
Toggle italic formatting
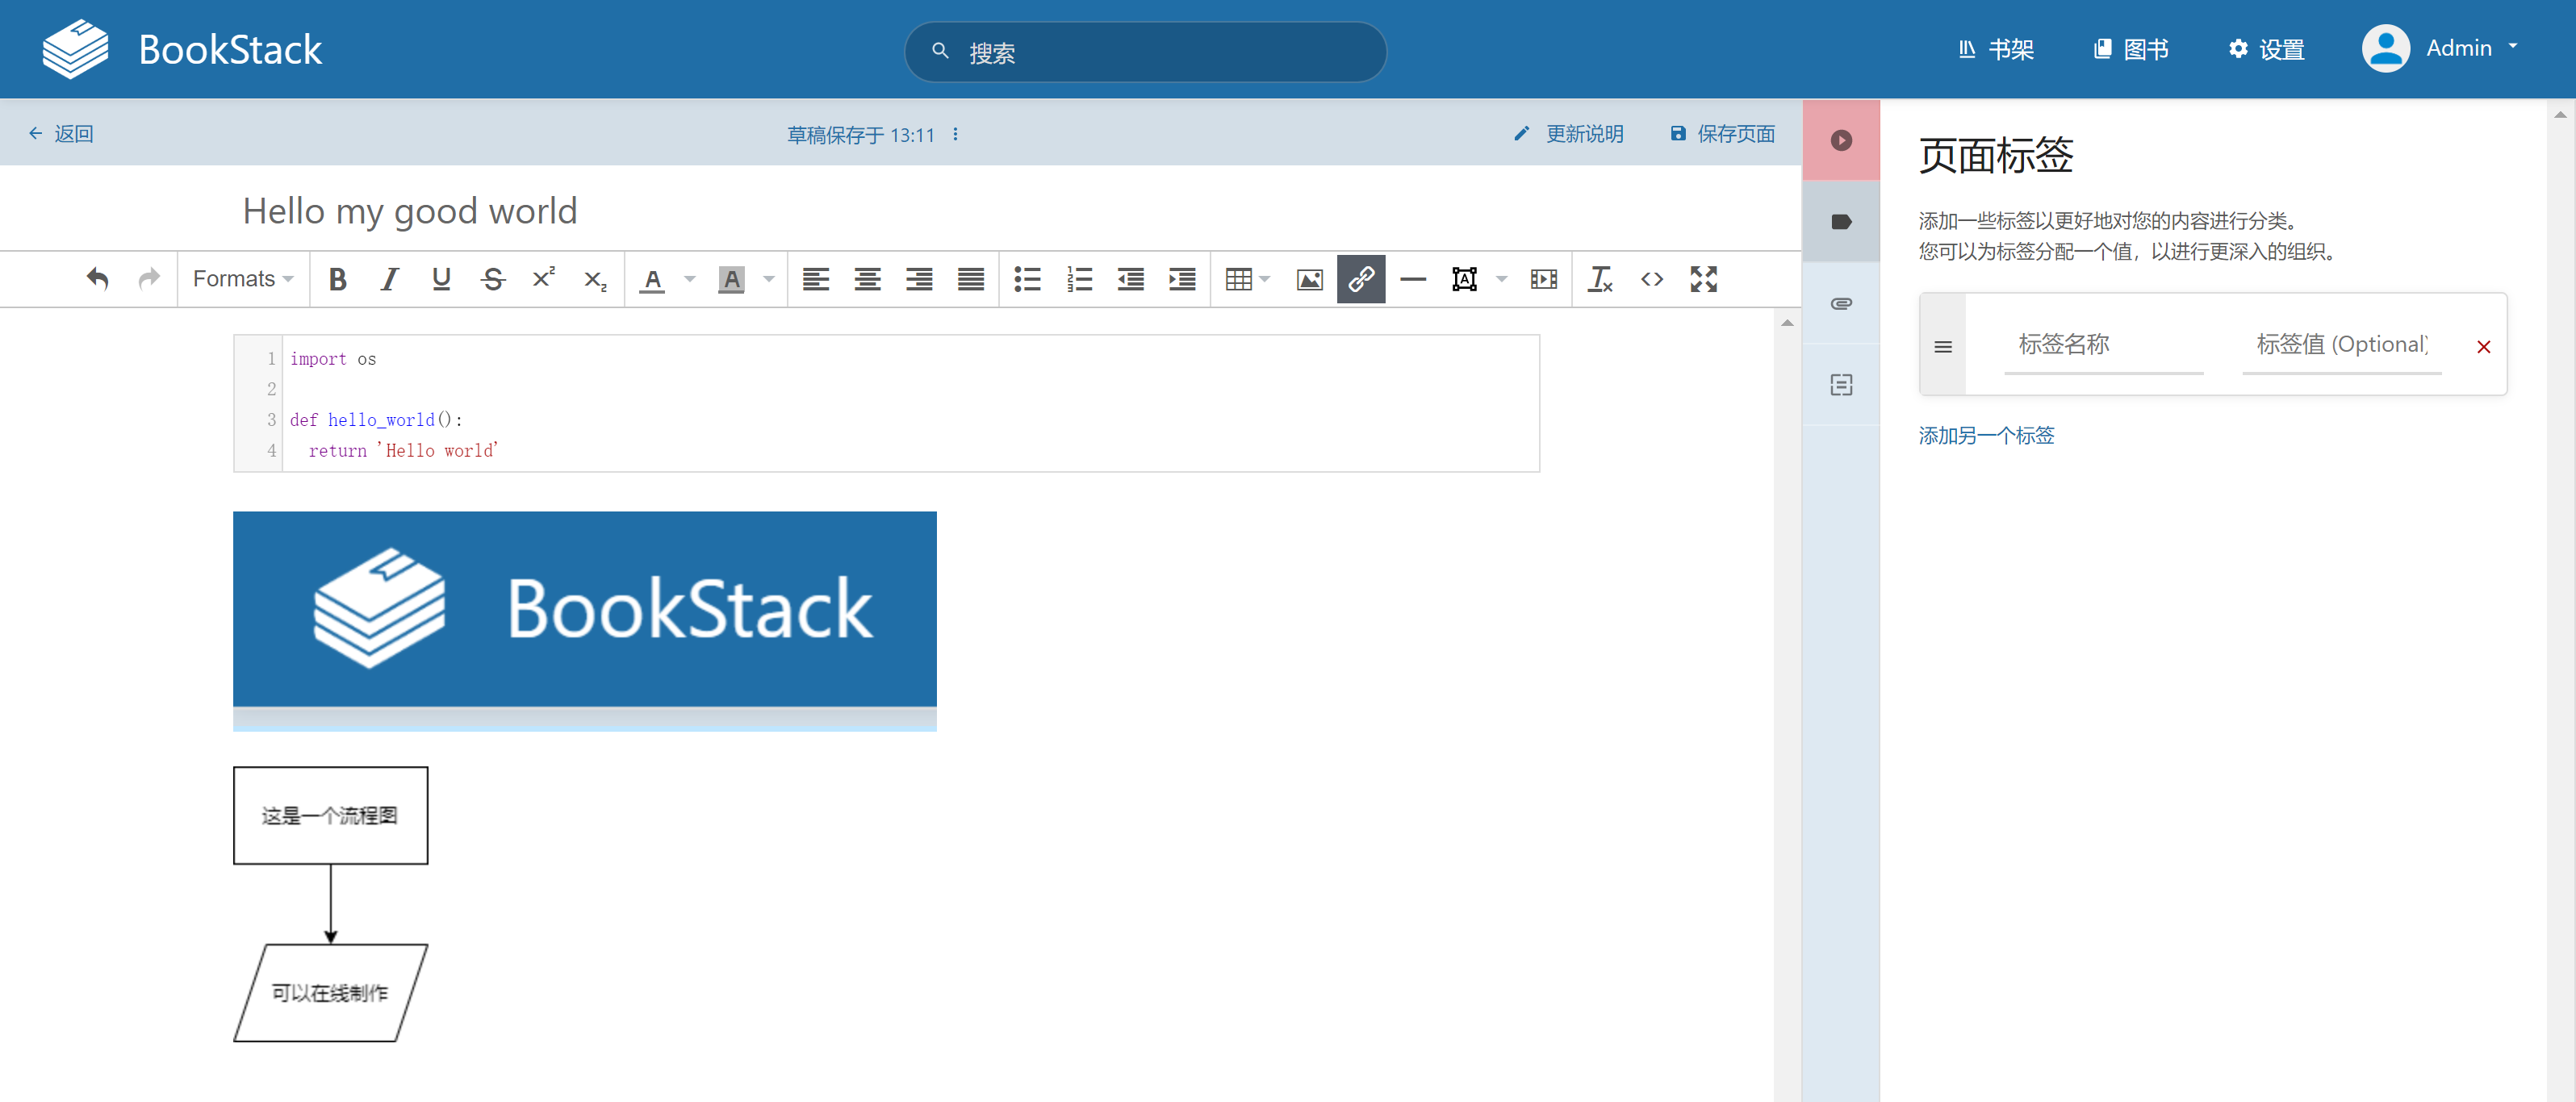[389, 279]
